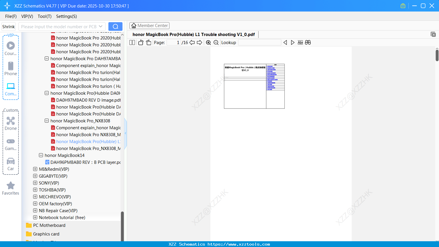Click the Graphics card folder icon
439x247 pixels.
point(29,234)
